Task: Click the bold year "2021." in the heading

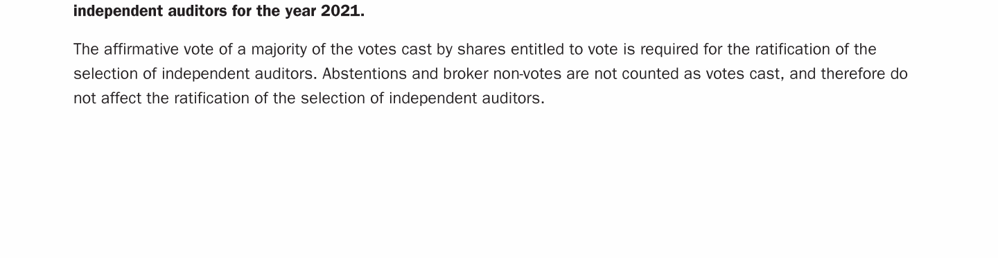Action: (x=342, y=11)
